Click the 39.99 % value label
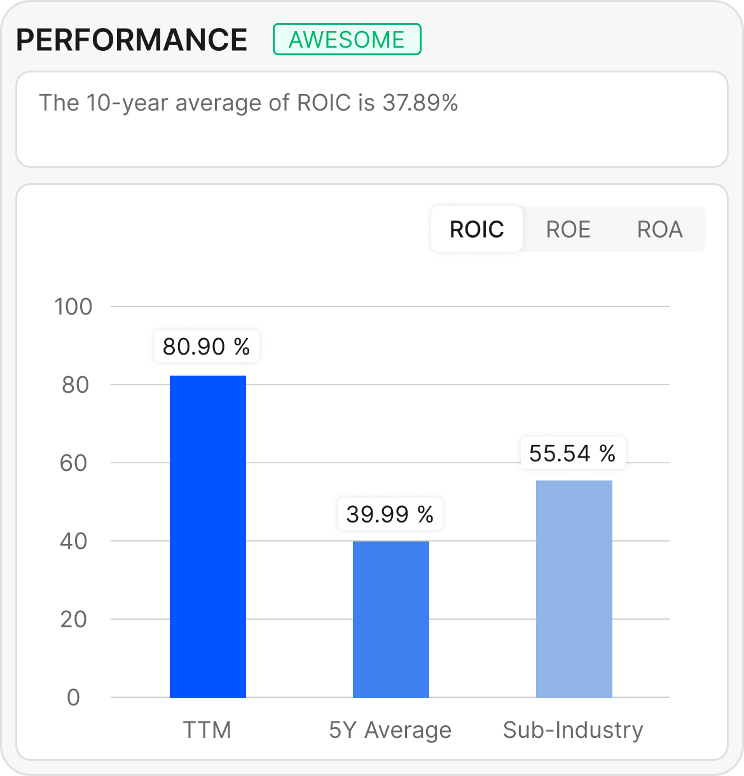 [x=389, y=515]
